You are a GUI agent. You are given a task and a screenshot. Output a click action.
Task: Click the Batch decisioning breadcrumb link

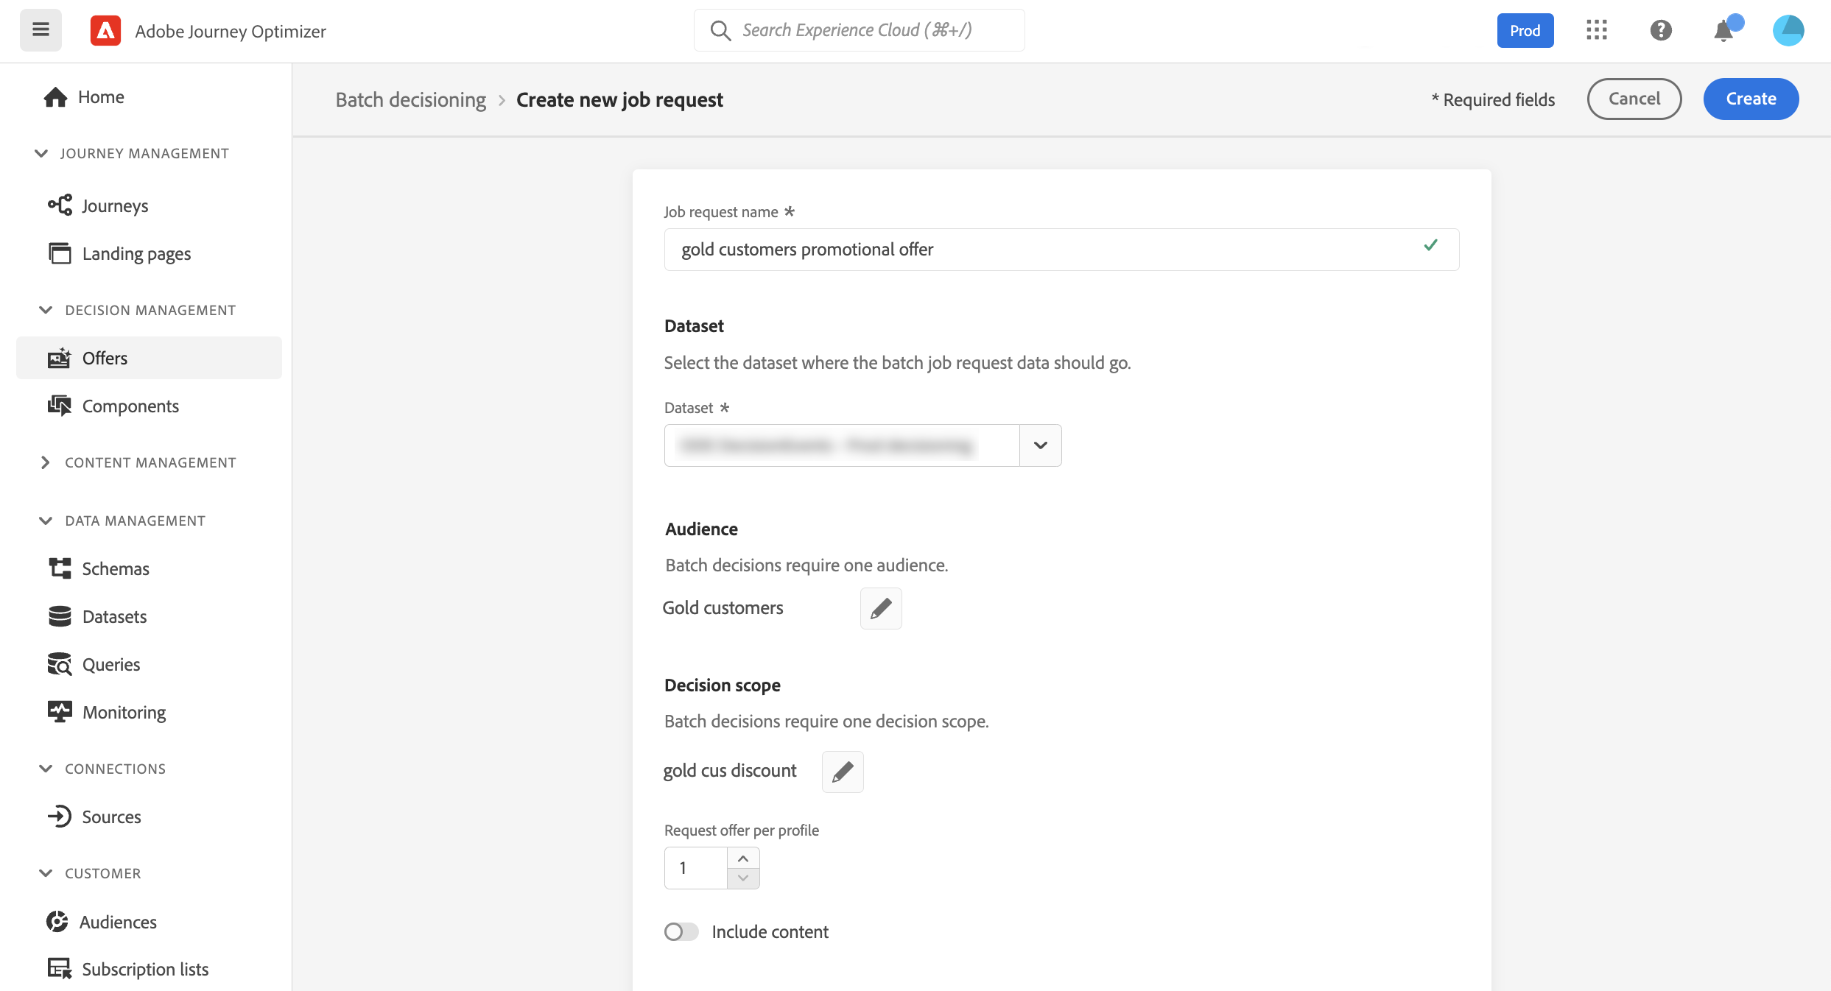(411, 99)
